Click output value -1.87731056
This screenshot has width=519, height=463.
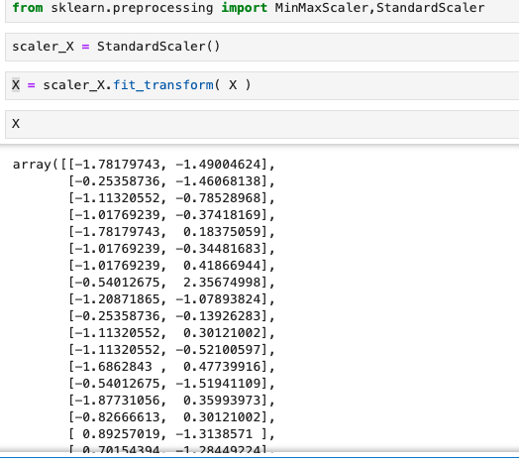coord(118,401)
